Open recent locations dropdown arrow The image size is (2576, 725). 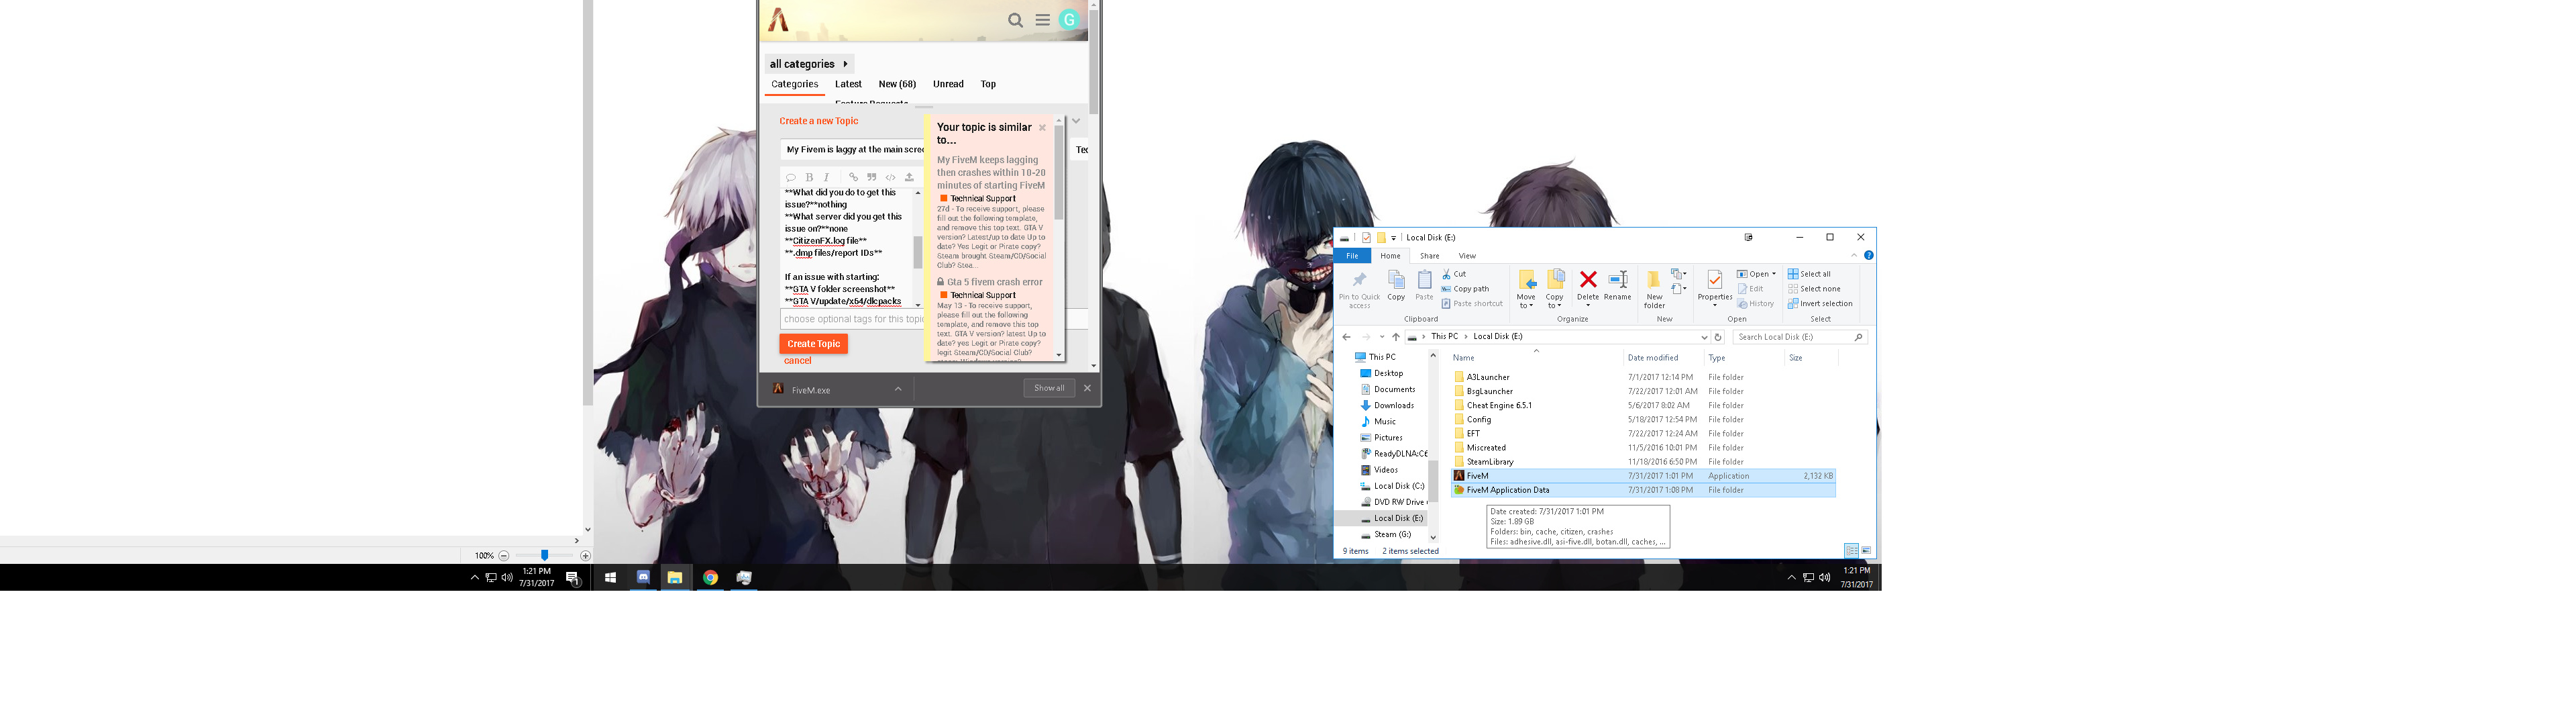(x=1382, y=338)
